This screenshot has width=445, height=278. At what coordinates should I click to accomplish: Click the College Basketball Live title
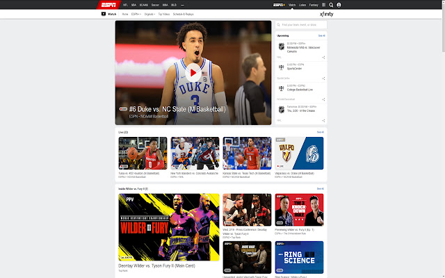(300, 90)
